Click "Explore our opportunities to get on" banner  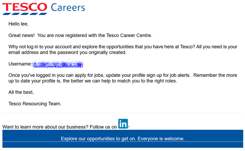[98, 139]
